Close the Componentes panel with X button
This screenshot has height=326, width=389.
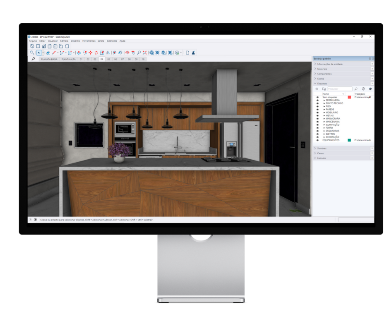(x=372, y=74)
